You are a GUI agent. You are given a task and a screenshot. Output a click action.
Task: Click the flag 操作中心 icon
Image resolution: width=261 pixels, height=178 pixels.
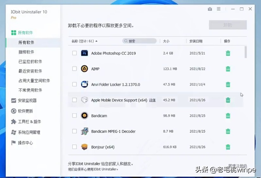point(14,143)
